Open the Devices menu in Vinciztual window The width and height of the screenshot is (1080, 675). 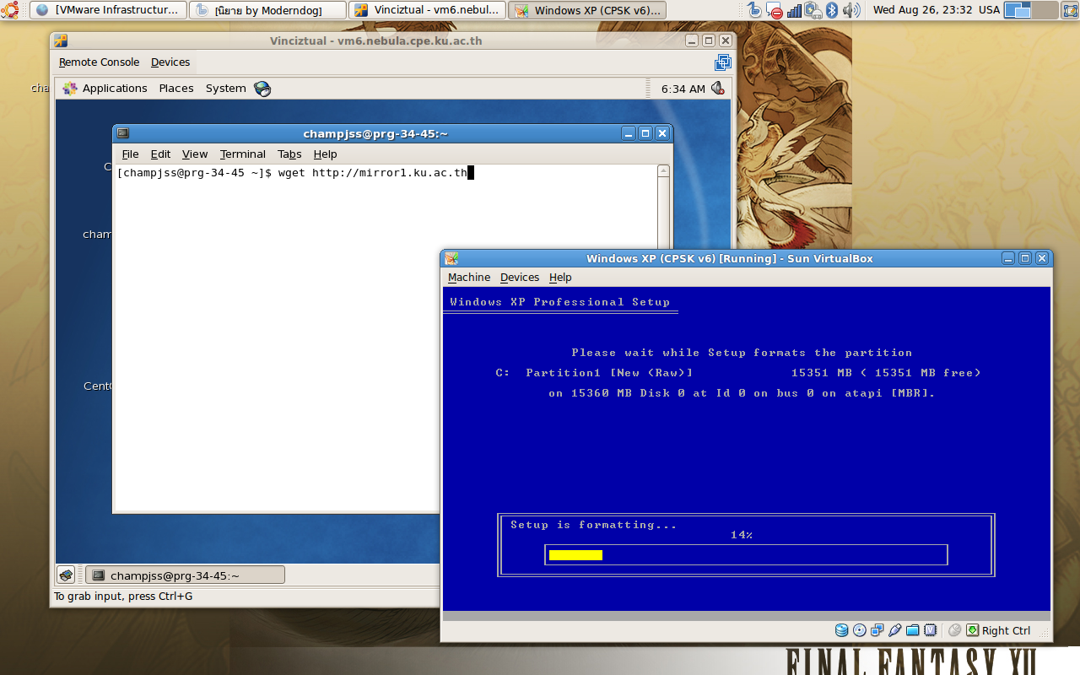pos(170,62)
